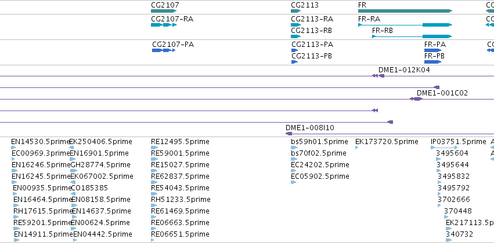Image resolution: width=494 pixels, height=243 pixels.
Task: Select EST EK067002.5prime
Action: pyautogui.click(x=102, y=177)
